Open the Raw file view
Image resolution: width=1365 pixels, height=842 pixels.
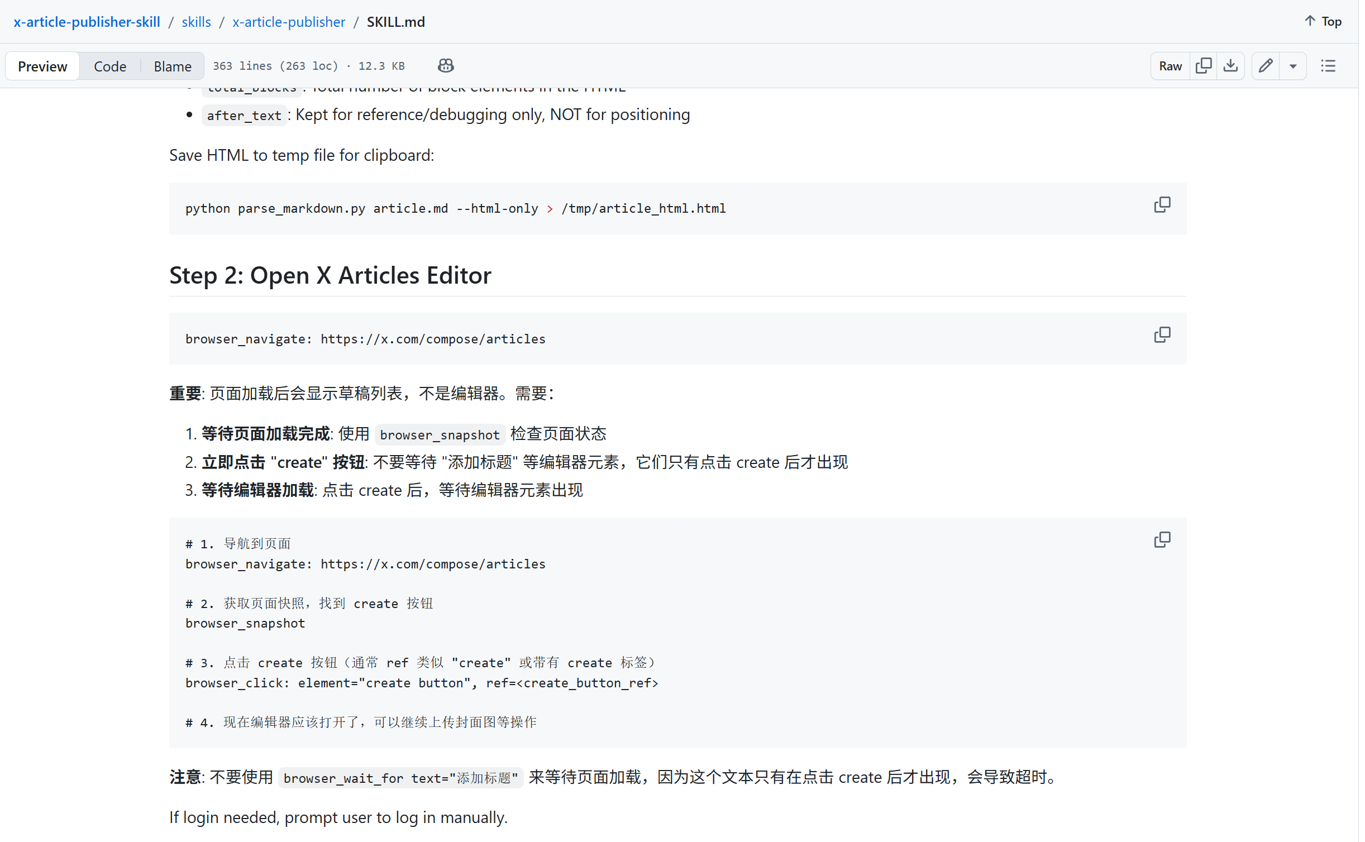[x=1170, y=66]
